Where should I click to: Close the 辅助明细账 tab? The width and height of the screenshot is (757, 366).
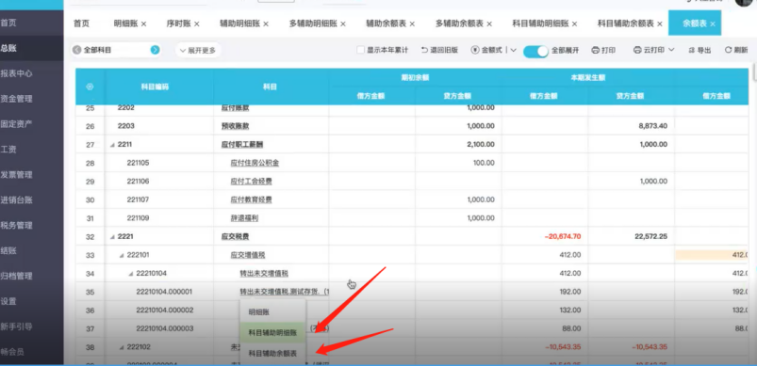tap(266, 24)
